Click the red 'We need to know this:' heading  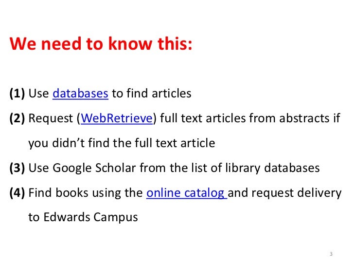101,43
